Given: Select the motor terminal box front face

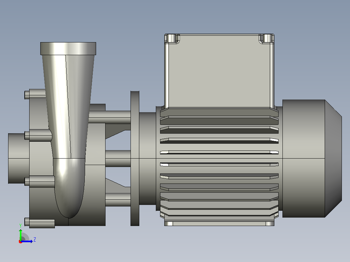Looking at the screenshot, I should [219, 71].
